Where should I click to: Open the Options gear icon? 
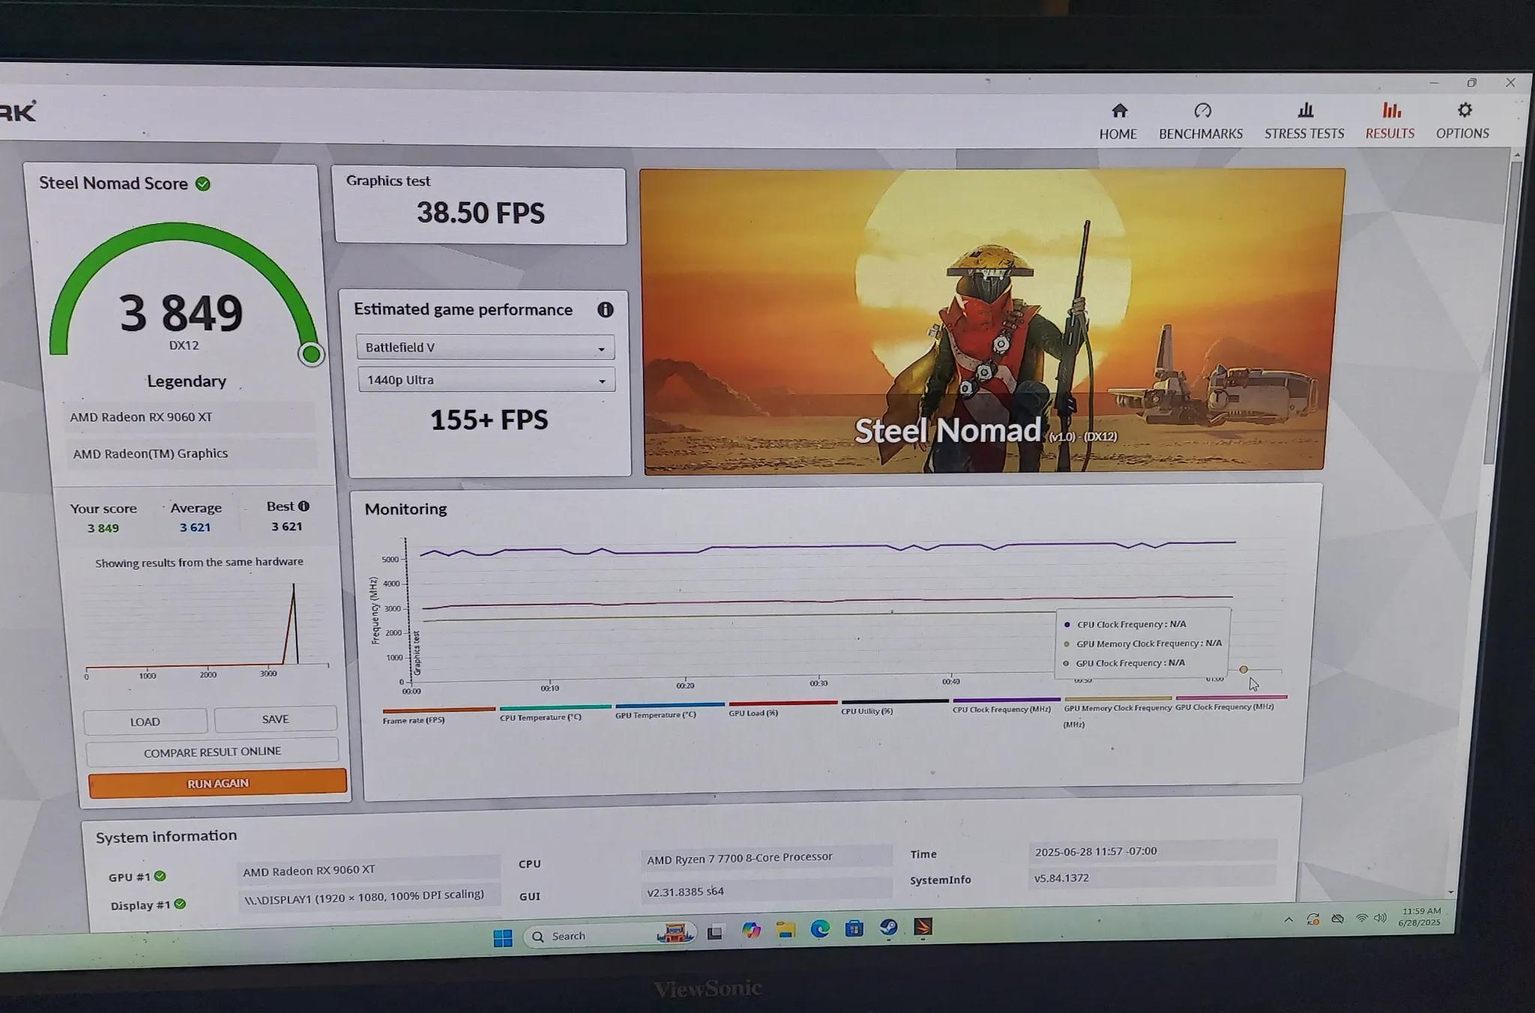[1465, 110]
